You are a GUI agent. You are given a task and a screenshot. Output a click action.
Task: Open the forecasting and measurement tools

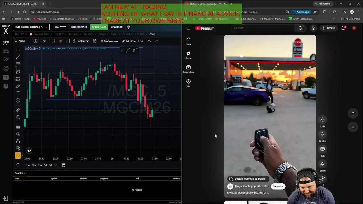pos(18,79)
